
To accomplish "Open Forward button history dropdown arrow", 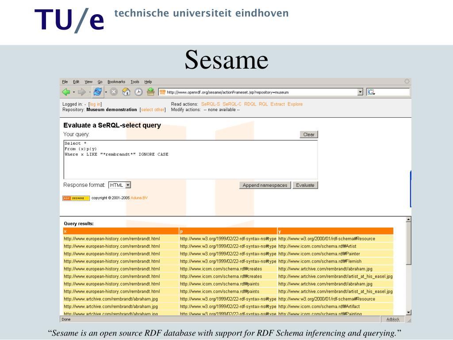I will click(89, 92).
